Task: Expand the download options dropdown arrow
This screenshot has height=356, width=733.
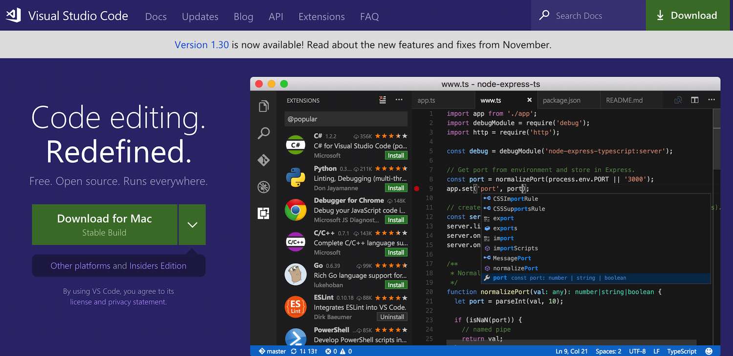Action: [192, 224]
